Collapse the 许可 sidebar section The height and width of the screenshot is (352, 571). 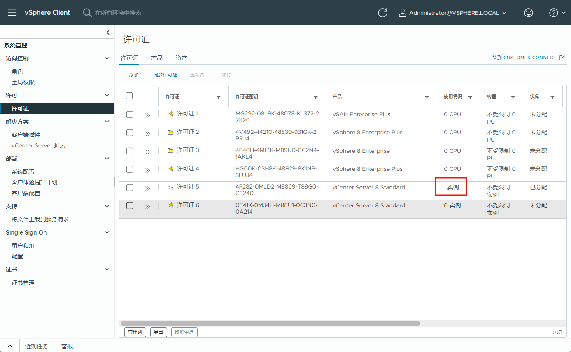(107, 95)
